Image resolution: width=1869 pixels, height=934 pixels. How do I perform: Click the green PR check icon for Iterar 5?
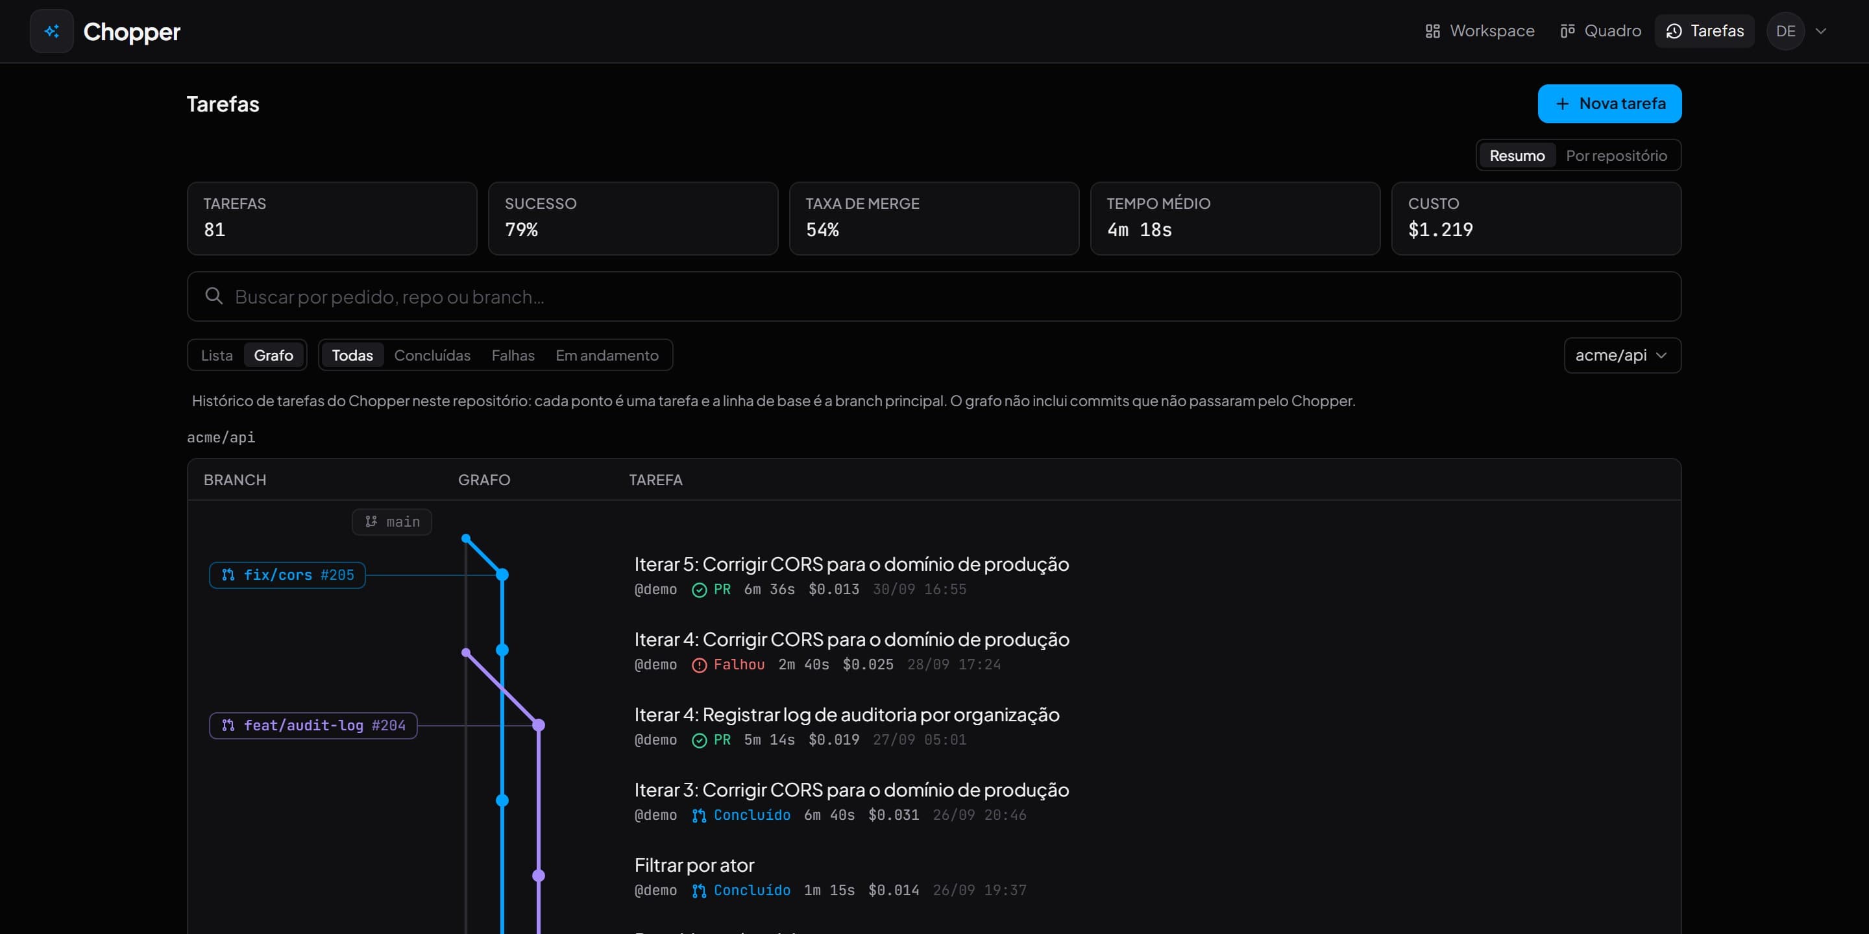point(700,590)
